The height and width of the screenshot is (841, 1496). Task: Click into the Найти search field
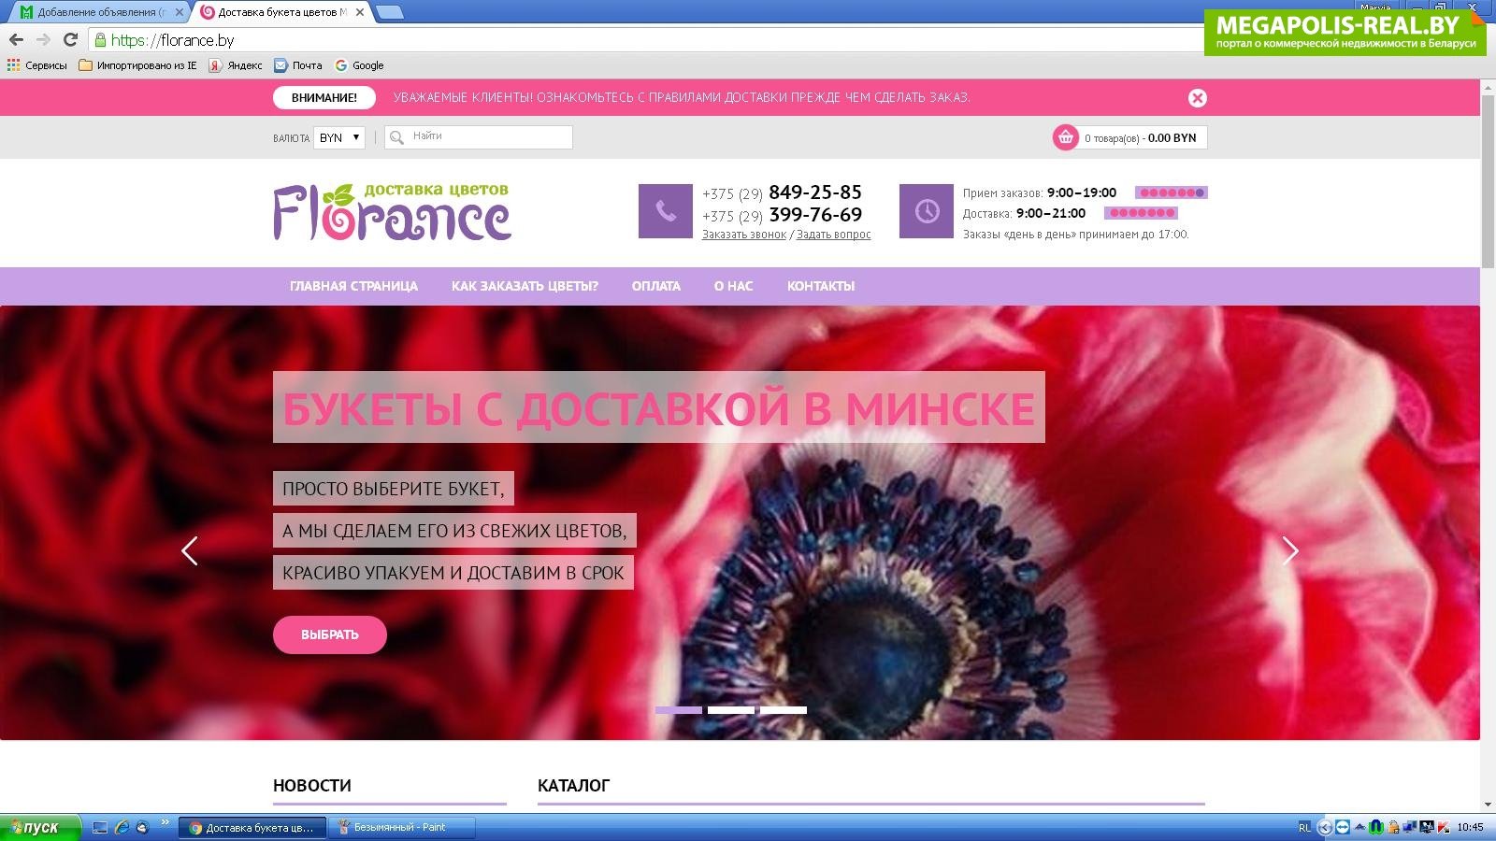click(x=488, y=136)
